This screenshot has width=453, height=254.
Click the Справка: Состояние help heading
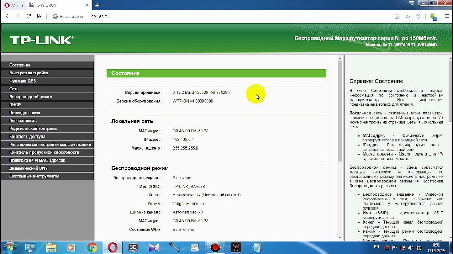376,81
